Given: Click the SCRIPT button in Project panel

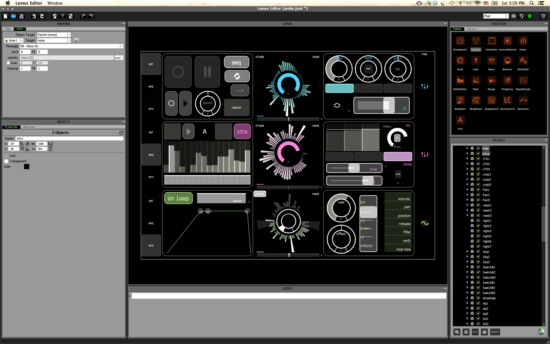Looking at the screenshot, I should point(495,332).
